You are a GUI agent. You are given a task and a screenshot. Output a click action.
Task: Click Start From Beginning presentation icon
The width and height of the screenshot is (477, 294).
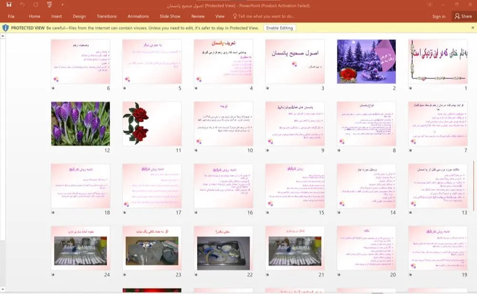point(49,5)
